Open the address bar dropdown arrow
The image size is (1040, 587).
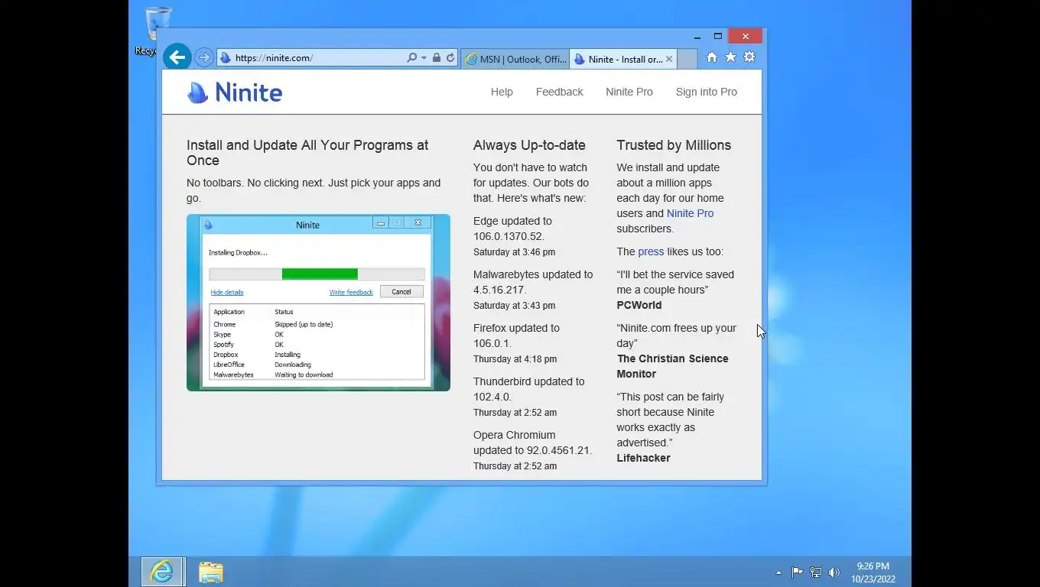point(424,58)
